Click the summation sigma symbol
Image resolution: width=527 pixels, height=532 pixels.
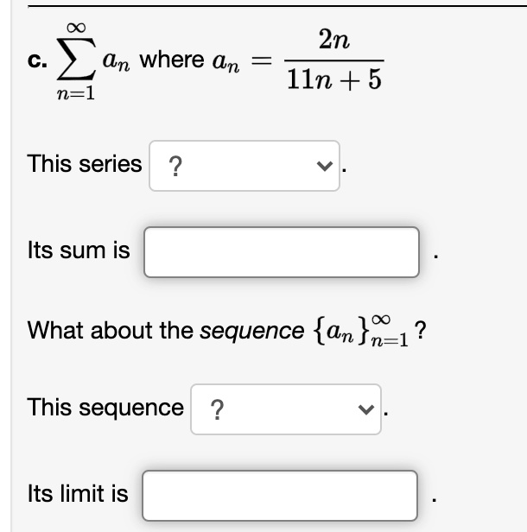pyautogui.click(x=76, y=59)
